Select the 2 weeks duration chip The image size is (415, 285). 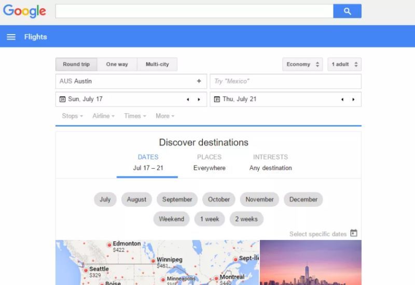[x=246, y=219]
